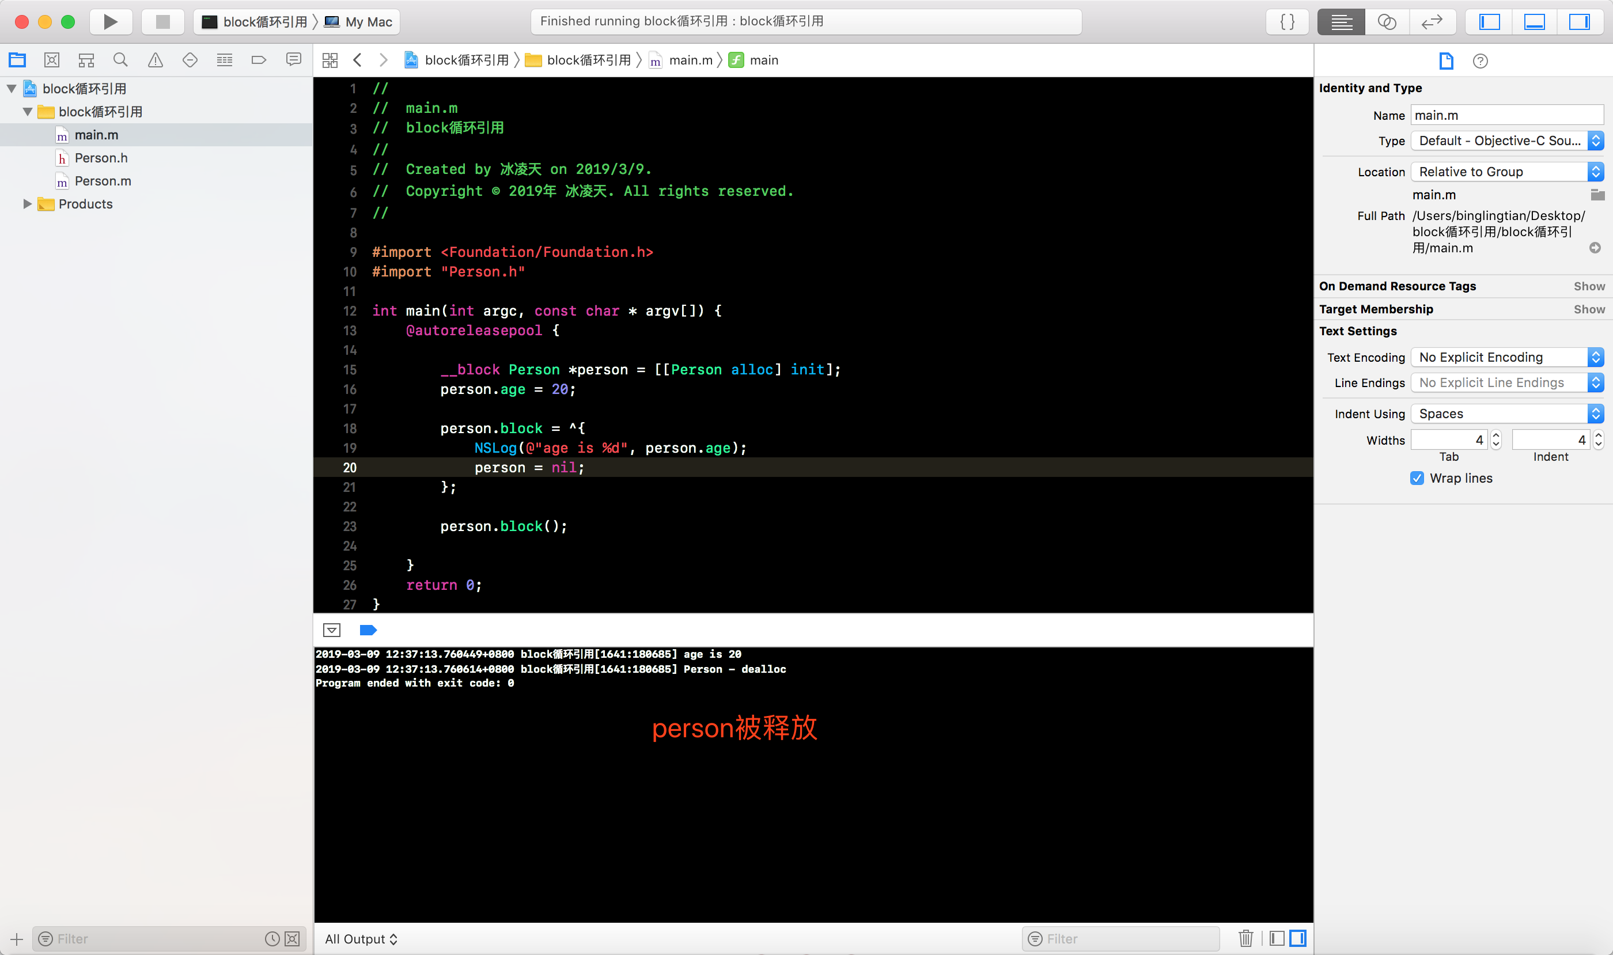This screenshot has width=1613, height=955.
Task: Hide the debug area toggle
Action: 332,631
